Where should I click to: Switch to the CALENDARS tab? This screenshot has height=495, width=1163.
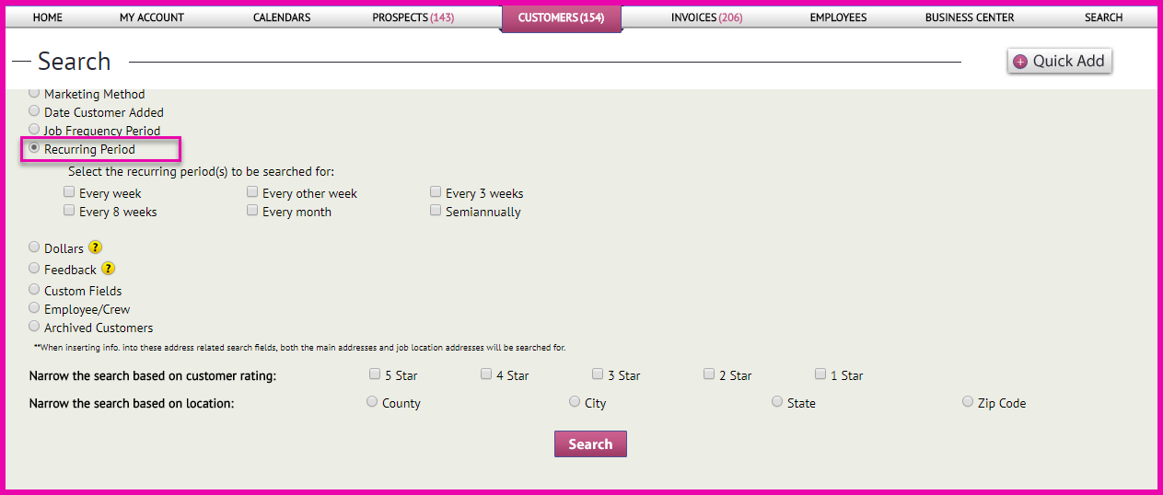pos(282,17)
